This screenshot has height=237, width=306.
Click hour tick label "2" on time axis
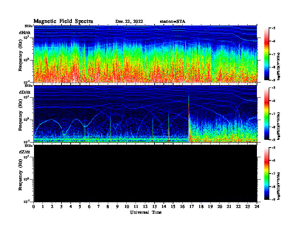tap(52, 207)
